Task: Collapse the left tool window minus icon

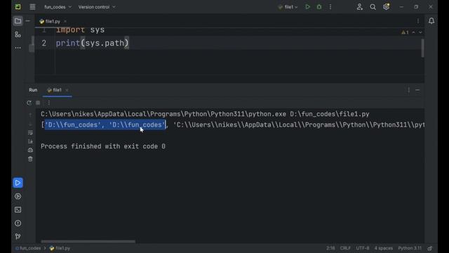Action: pyautogui.click(x=28, y=21)
